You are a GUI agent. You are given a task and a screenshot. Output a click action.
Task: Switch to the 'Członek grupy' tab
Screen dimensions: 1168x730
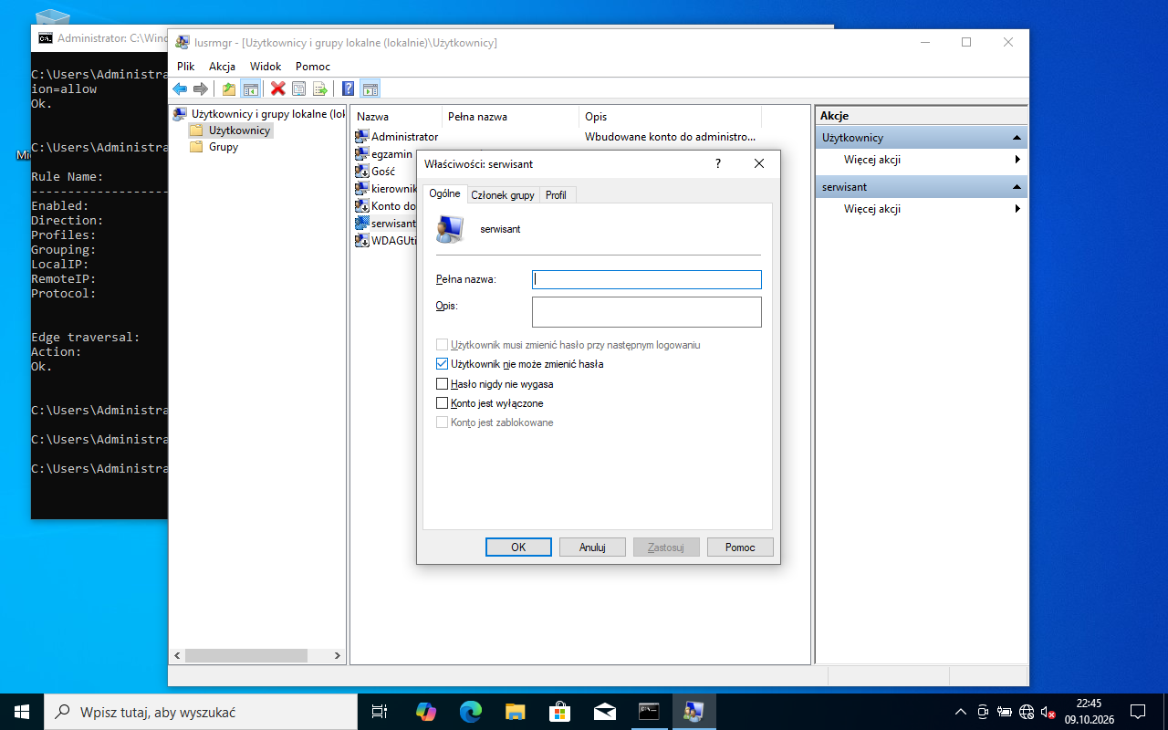(x=503, y=195)
